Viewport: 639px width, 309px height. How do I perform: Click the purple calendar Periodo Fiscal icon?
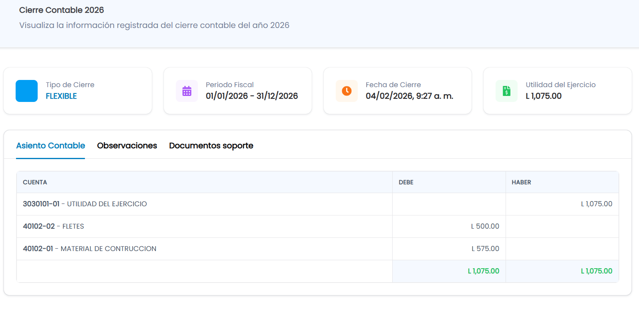pyautogui.click(x=187, y=91)
